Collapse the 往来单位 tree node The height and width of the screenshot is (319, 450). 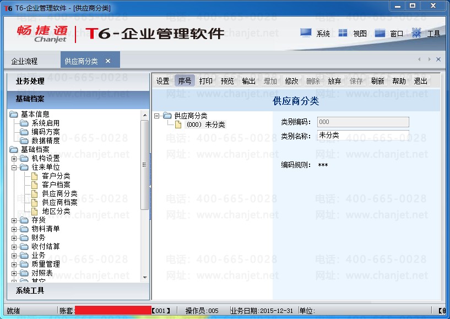pos(14,167)
